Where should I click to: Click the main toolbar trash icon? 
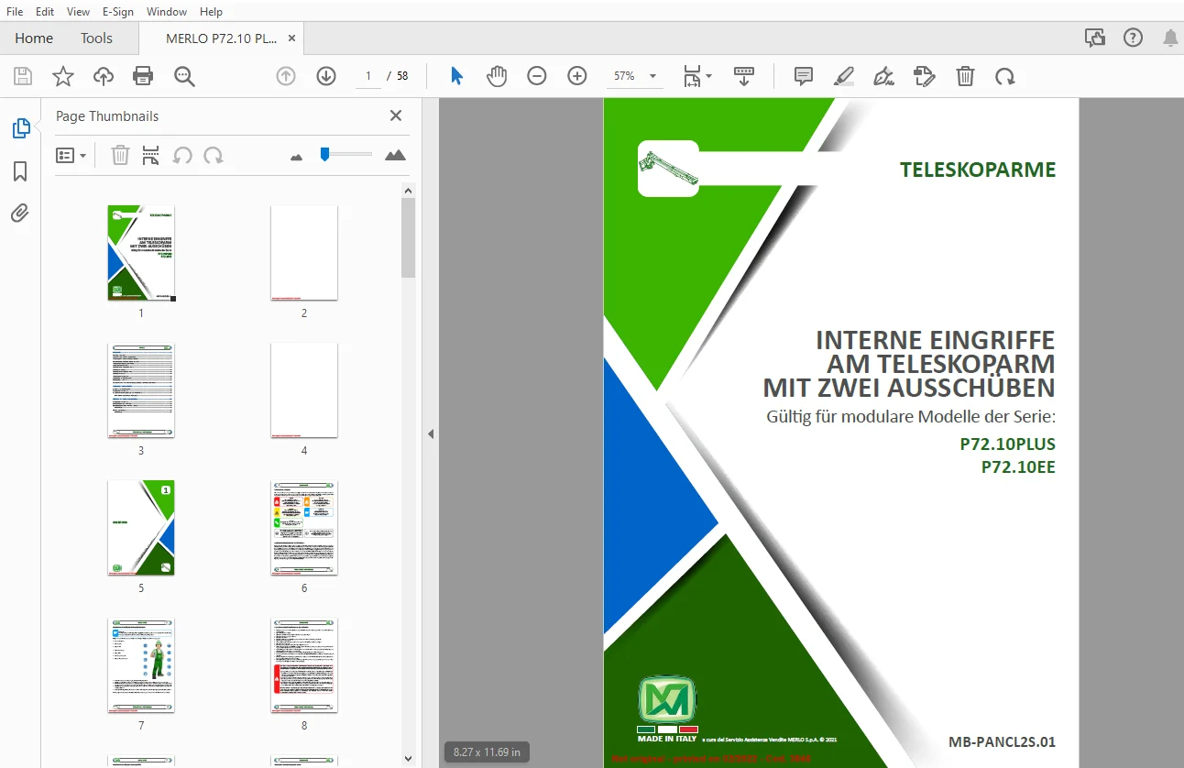(965, 76)
